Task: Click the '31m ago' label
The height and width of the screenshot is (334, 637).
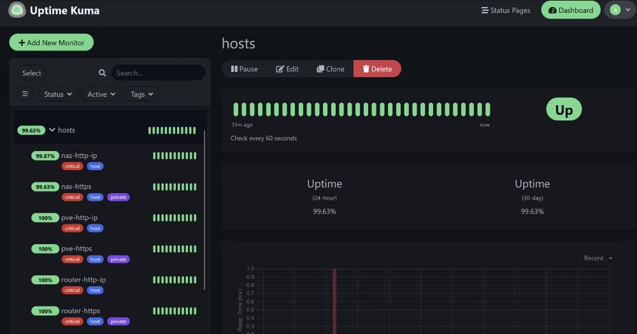Action: (242, 125)
